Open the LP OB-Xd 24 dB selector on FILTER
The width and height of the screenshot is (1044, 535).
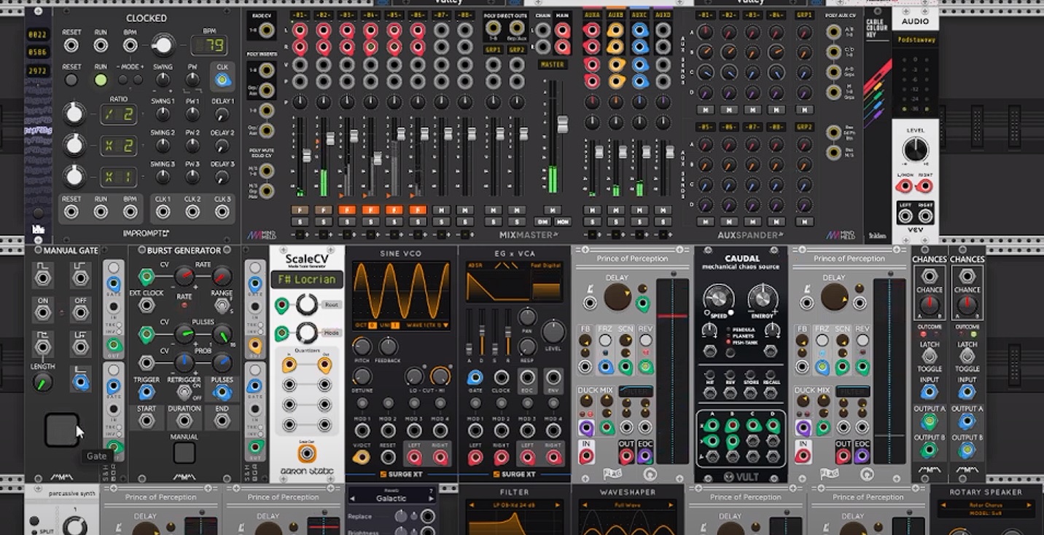[x=514, y=504]
